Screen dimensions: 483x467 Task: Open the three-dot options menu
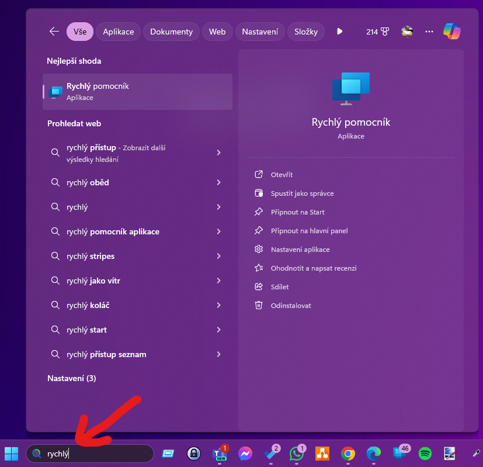[x=429, y=32]
